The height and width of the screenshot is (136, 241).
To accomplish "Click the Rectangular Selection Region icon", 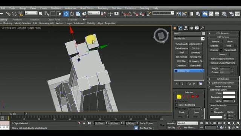I will pyautogui.click(x=53, y=14).
